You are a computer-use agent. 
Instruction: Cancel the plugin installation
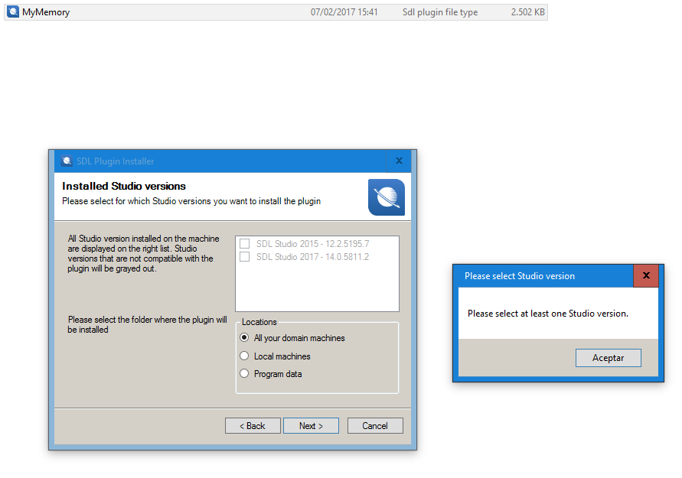[x=375, y=426]
